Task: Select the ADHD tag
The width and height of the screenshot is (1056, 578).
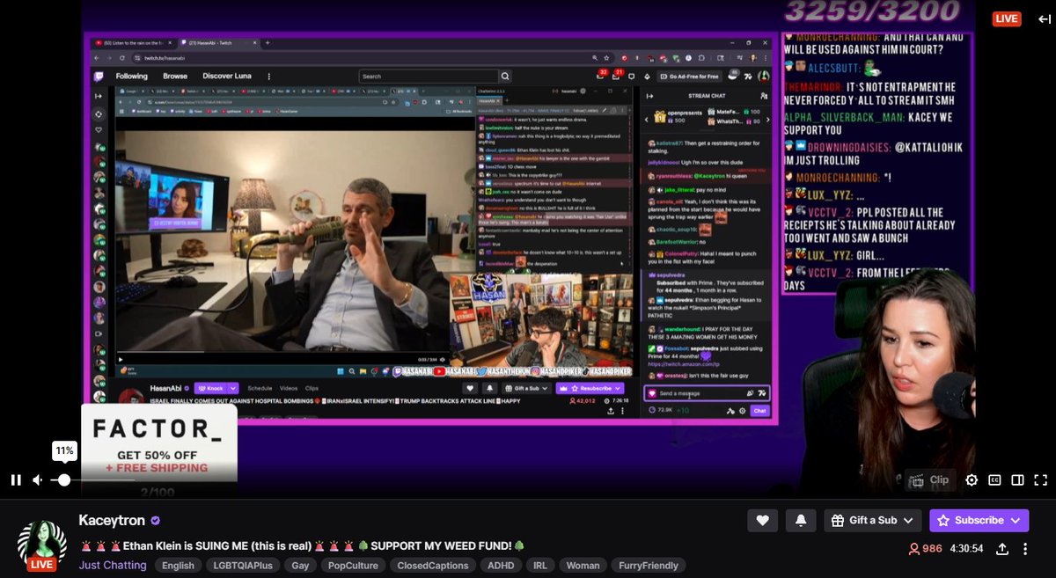Action: pyautogui.click(x=502, y=566)
